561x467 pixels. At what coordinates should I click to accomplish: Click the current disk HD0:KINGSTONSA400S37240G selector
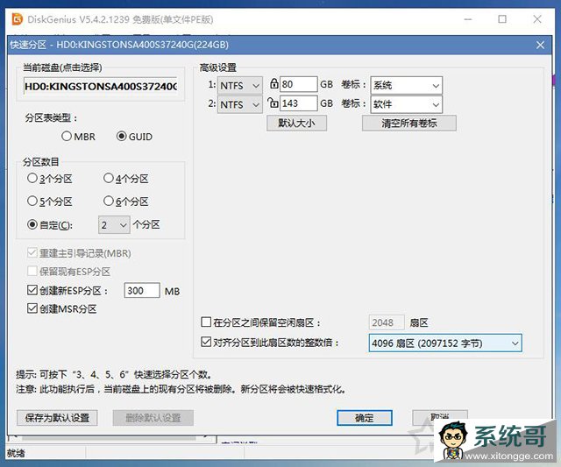(x=101, y=86)
